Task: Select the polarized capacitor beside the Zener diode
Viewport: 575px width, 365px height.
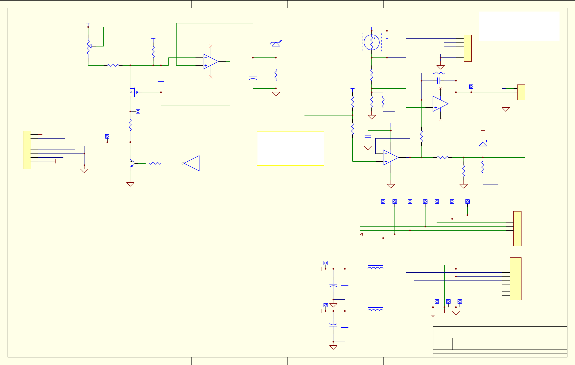Action: 253,78
